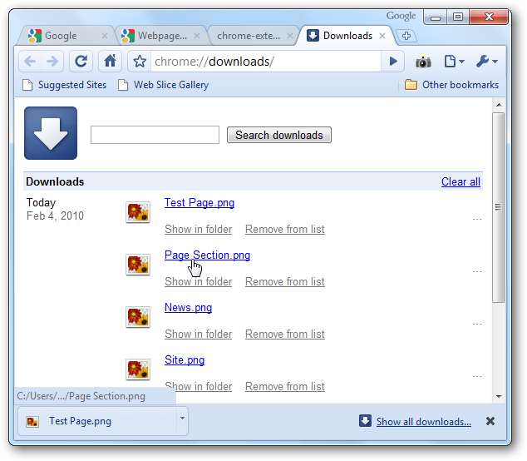
Task: Click the large blue downloads arrow icon
Action: (x=51, y=133)
